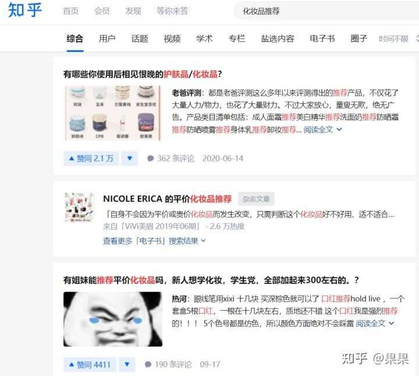Screen dimensions: 419x376
Task: Switch to the 用户 tab
Action: coord(107,39)
